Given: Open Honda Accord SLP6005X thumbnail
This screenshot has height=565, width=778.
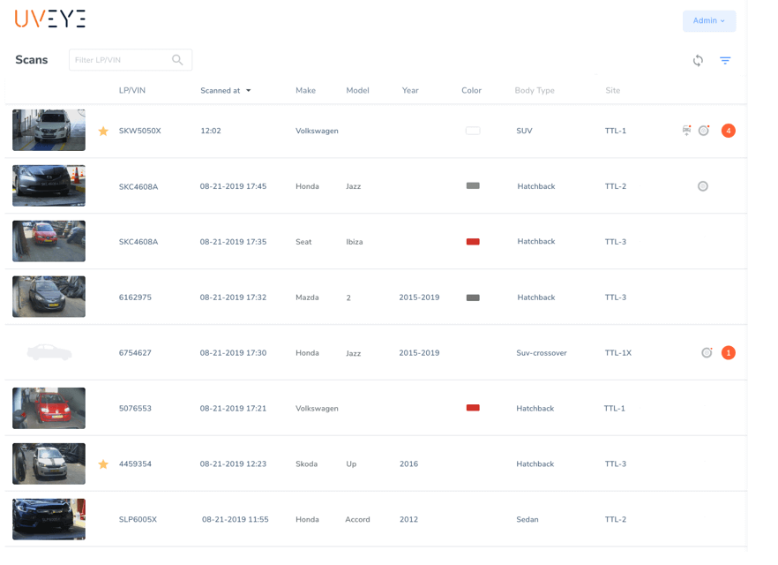Looking at the screenshot, I should [x=49, y=519].
